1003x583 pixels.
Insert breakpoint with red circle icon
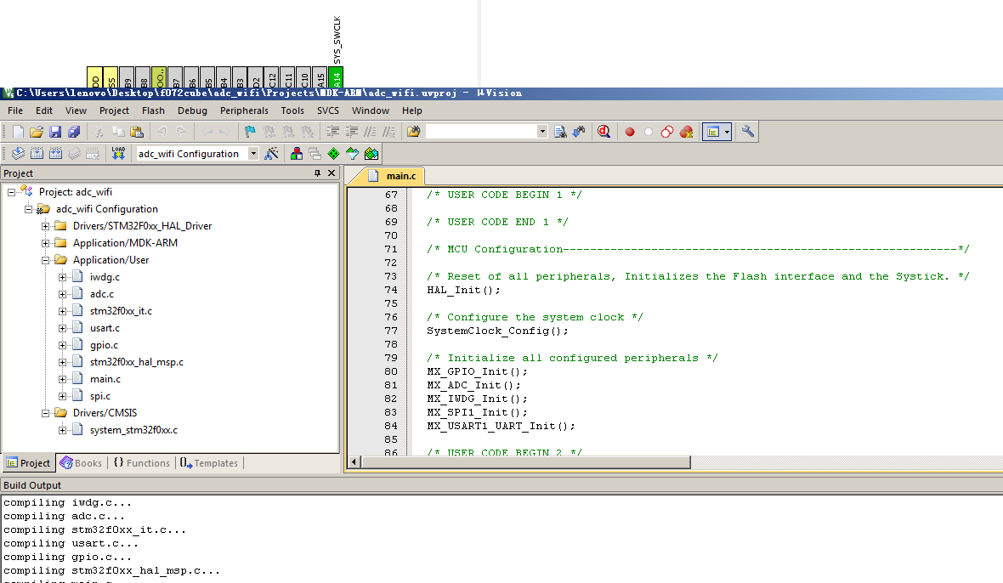[630, 132]
